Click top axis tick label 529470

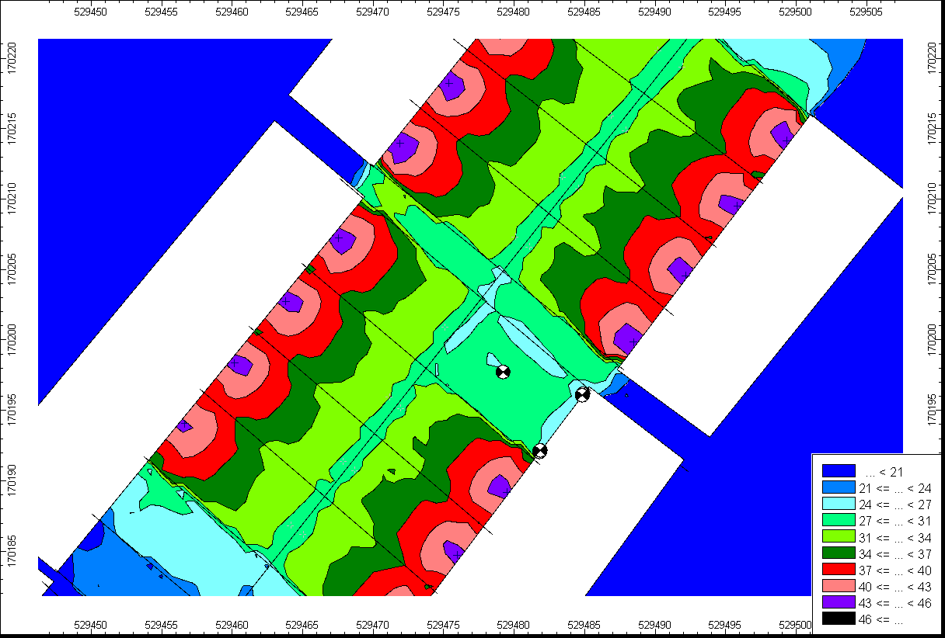[373, 12]
